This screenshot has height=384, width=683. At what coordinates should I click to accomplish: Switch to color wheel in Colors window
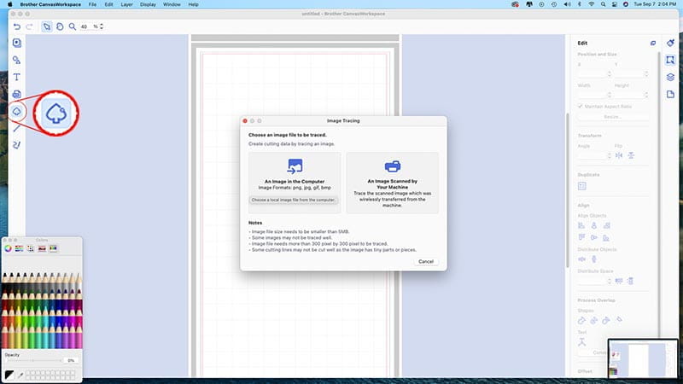(8, 248)
